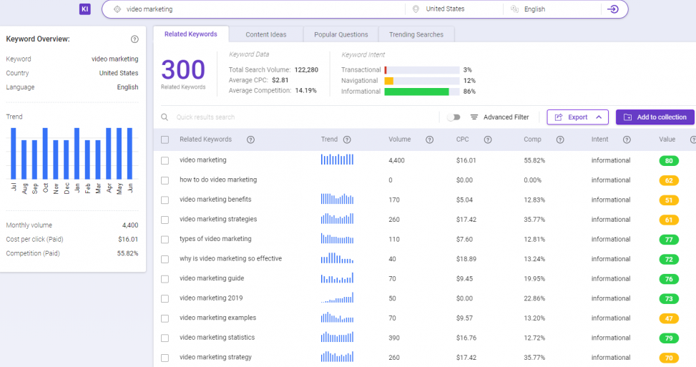Click the purple KI logo icon
Viewport: 696px width, 367px height.
(x=85, y=9)
